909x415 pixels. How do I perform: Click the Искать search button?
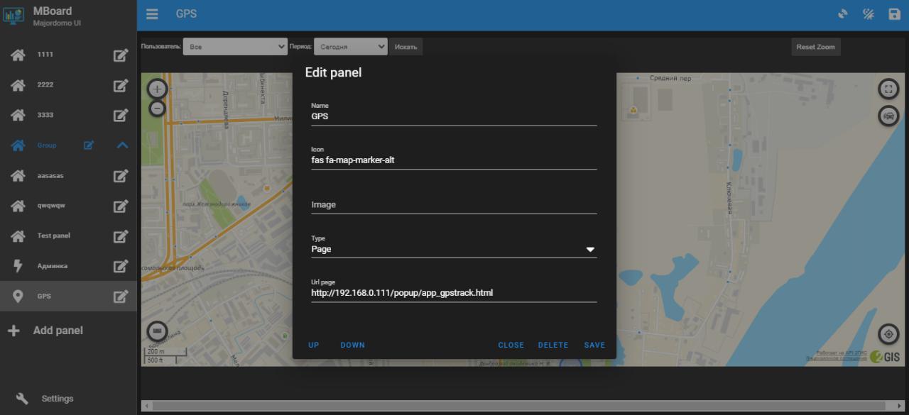pos(405,47)
